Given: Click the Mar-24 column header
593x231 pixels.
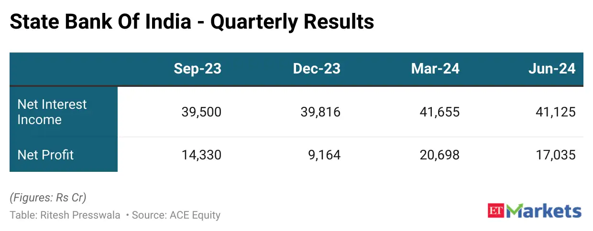Looking at the screenshot, I should click(x=435, y=69).
